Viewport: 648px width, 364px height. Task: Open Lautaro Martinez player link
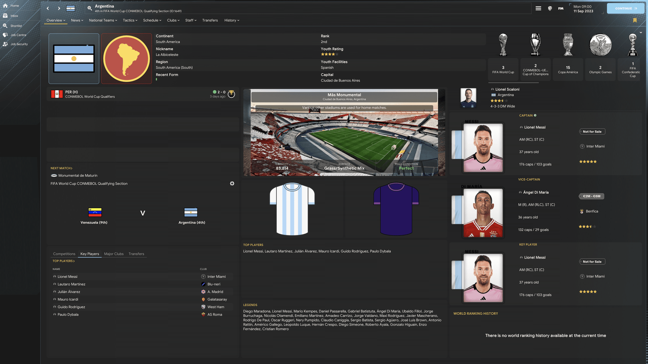coord(71,284)
